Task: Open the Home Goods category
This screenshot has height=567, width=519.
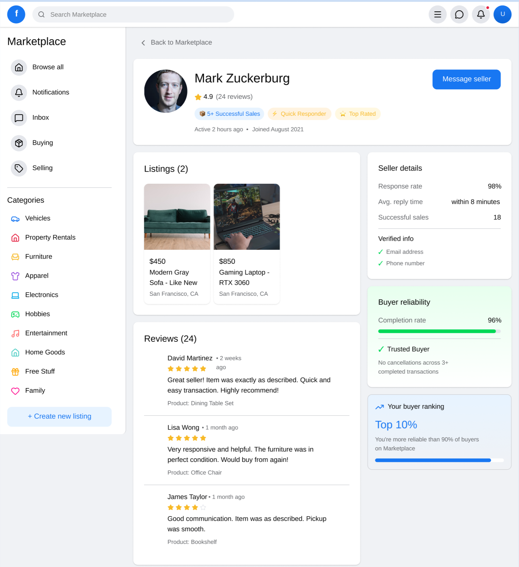Action: pyautogui.click(x=59, y=352)
